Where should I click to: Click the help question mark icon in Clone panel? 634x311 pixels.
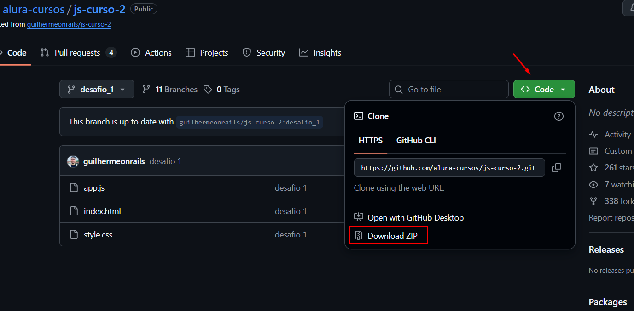point(558,116)
